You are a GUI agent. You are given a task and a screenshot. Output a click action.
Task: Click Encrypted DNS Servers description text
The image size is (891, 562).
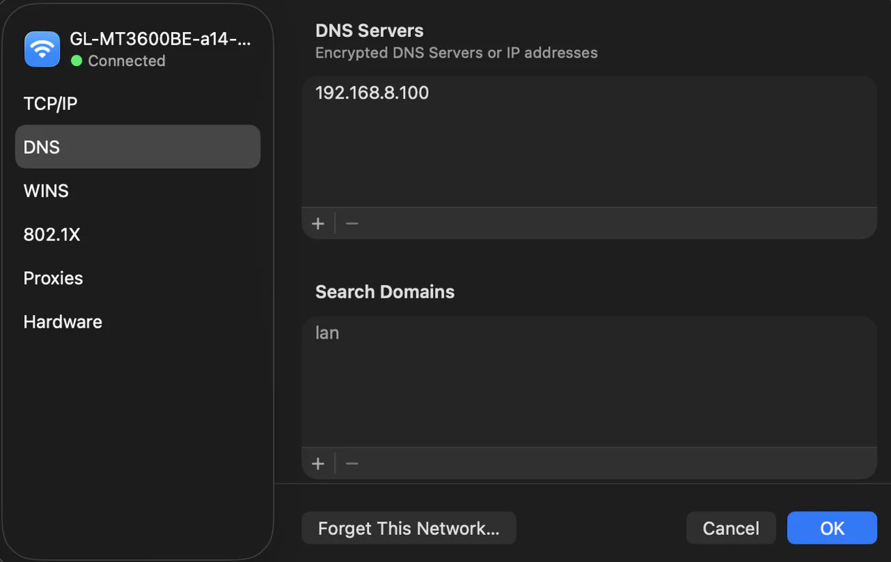pos(457,53)
